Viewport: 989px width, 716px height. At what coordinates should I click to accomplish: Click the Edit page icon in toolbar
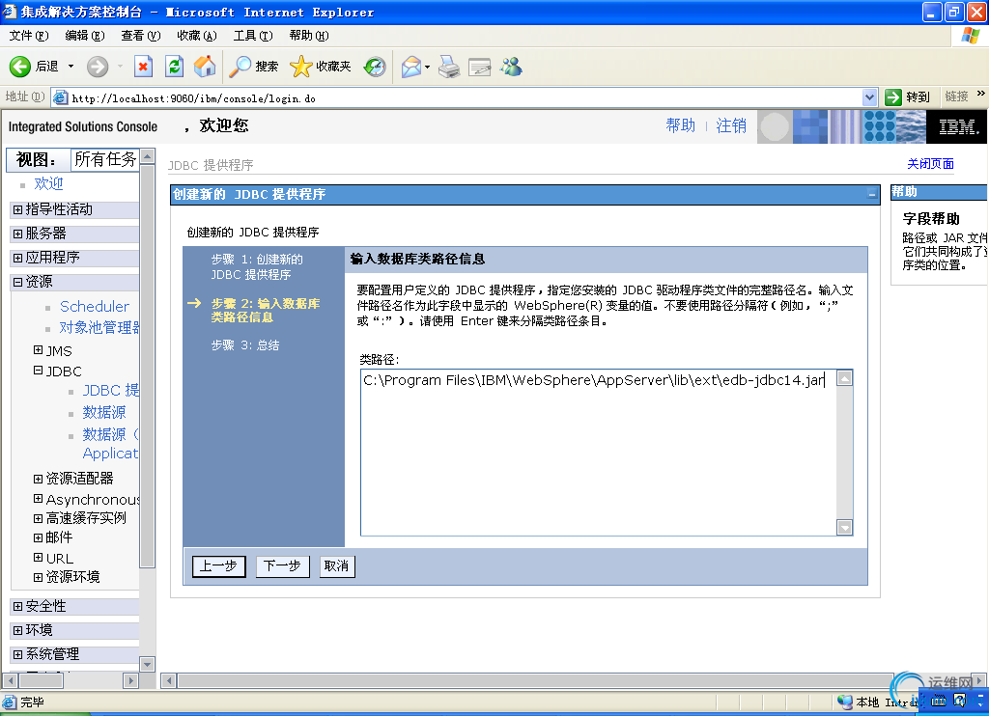click(479, 67)
